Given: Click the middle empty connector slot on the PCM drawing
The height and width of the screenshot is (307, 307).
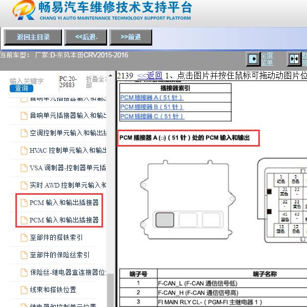Looking at the screenshot, I should click(x=188, y=220).
